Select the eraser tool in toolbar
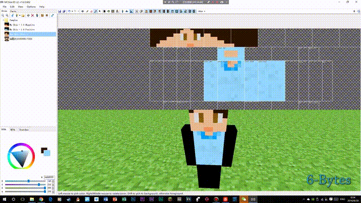The height and width of the screenshot is (203, 361). pyautogui.click(x=91, y=11)
